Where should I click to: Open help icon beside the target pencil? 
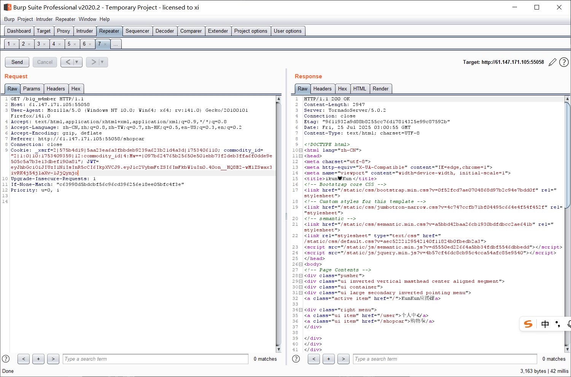pos(564,62)
